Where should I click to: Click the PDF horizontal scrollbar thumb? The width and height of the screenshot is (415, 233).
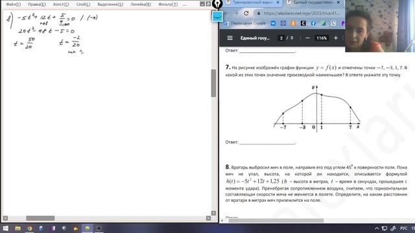coord(276,220)
